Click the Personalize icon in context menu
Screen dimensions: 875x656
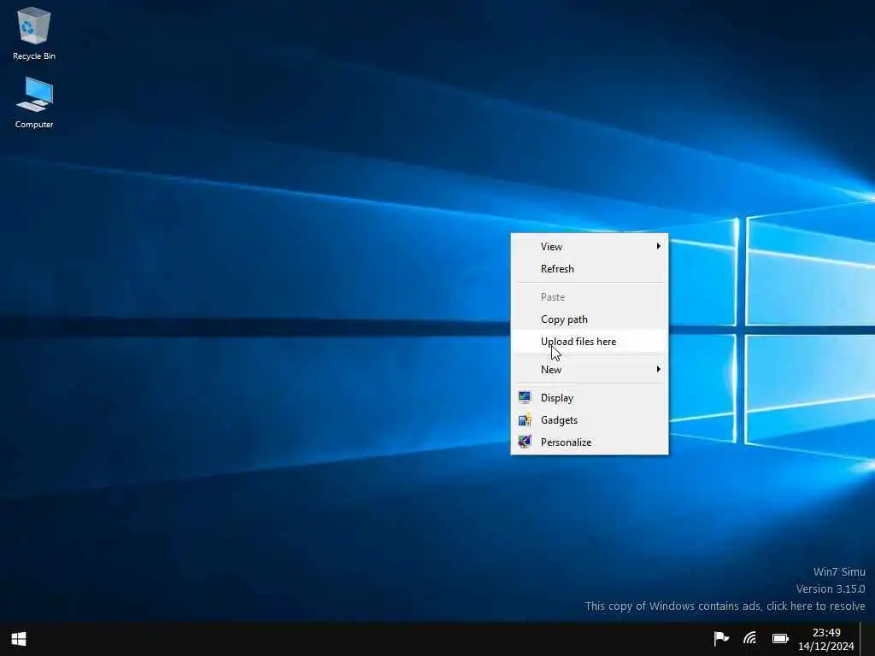(525, 442)
